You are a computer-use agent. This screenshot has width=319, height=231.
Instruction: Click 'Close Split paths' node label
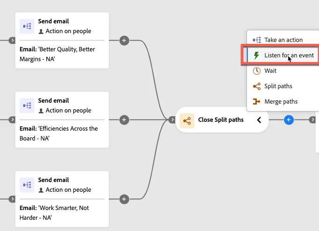221,120
